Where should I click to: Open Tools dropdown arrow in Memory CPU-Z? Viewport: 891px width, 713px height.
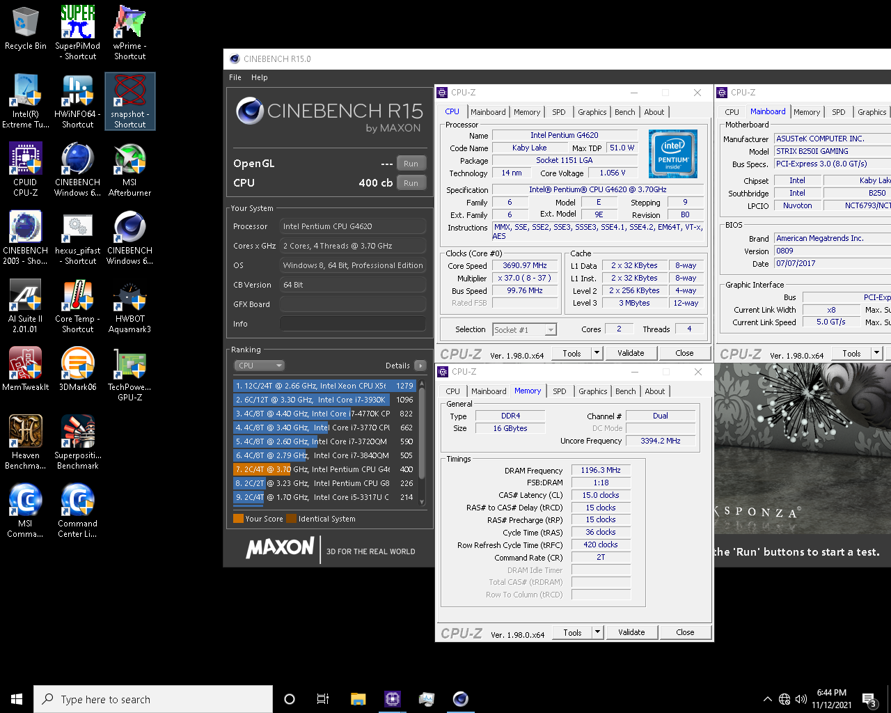[597, 632]
